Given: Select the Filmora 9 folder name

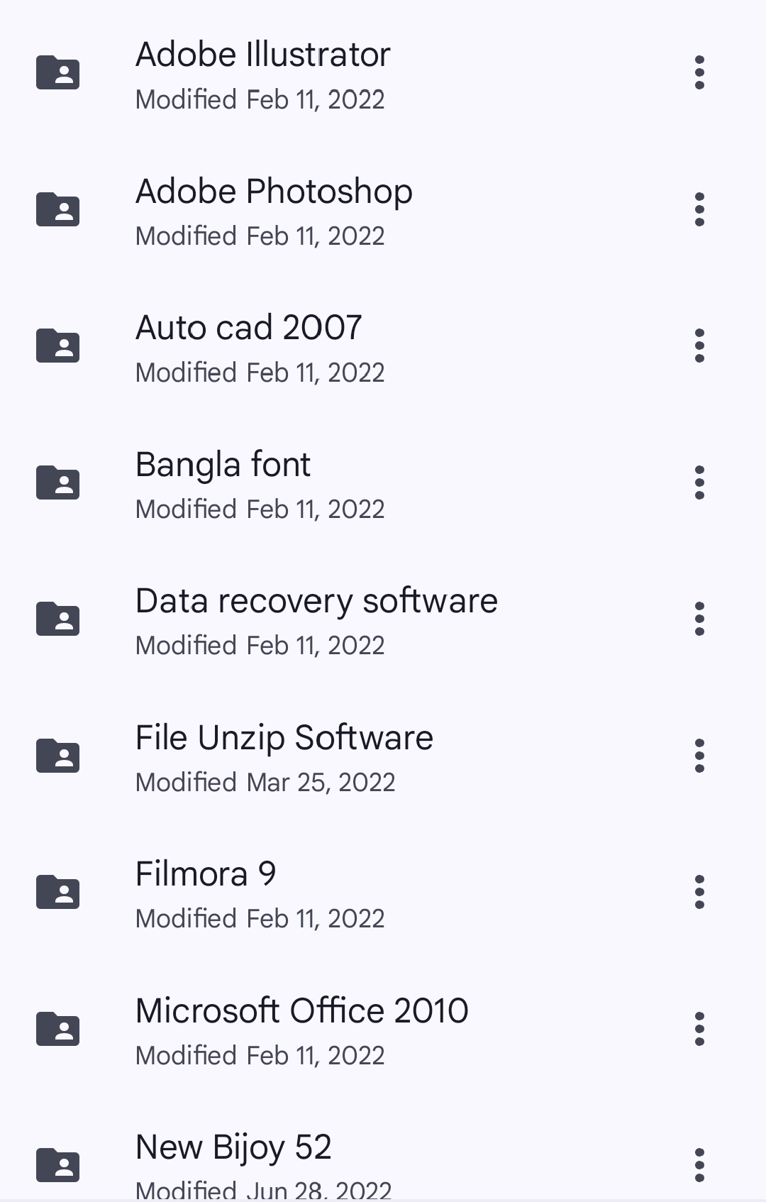Looking at the screenshot, I should (206, 873).
